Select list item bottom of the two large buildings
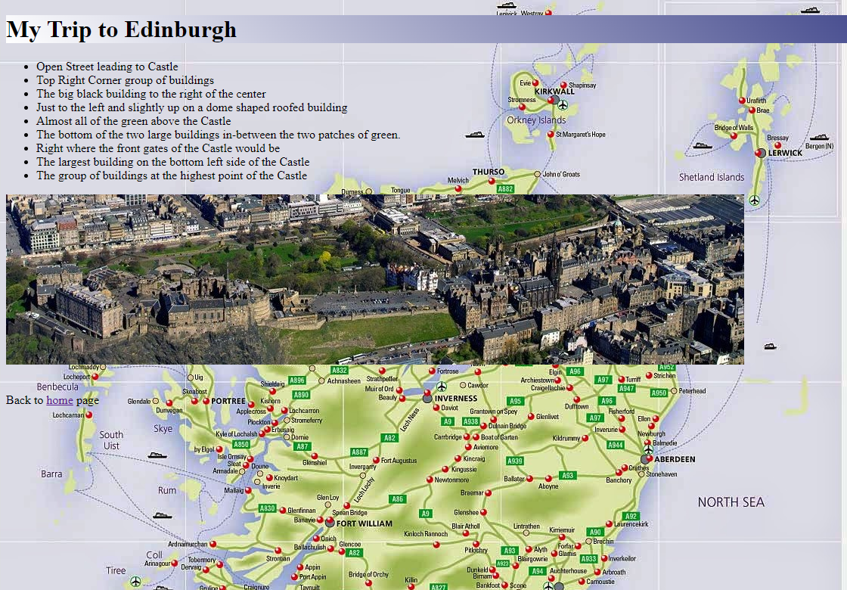847x590 pixels. click(x=219, y=135)
